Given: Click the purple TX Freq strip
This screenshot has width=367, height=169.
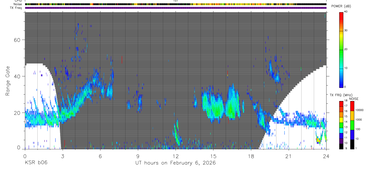Looking at the screenshot, I should (176, 8).
